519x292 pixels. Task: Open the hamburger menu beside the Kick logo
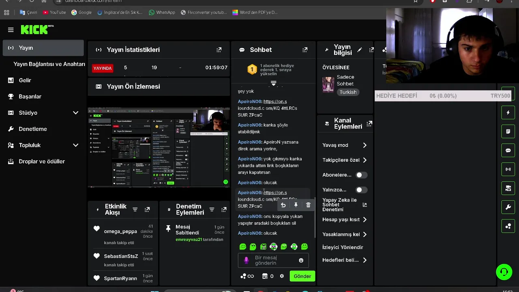tap(11, 30)
